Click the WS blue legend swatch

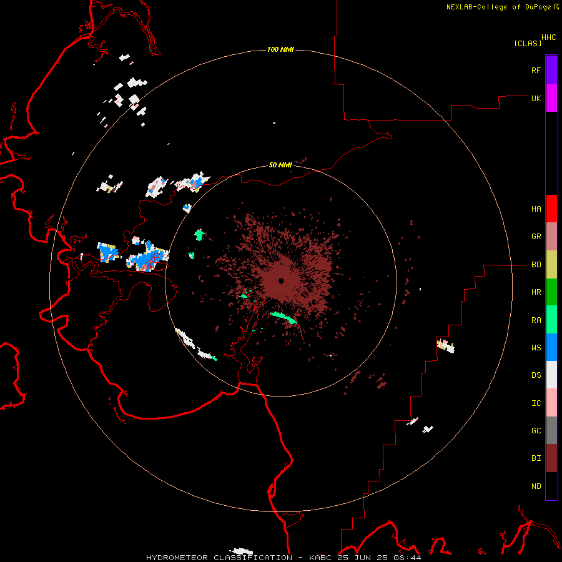point(551,347)
